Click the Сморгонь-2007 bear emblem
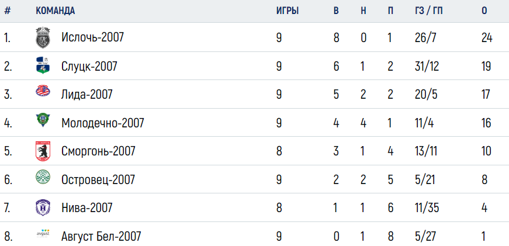This screenshot has height=246, width=509. click(43, 151)
